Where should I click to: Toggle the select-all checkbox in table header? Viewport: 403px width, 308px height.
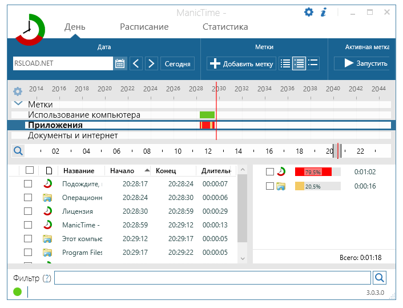[30, 170]
